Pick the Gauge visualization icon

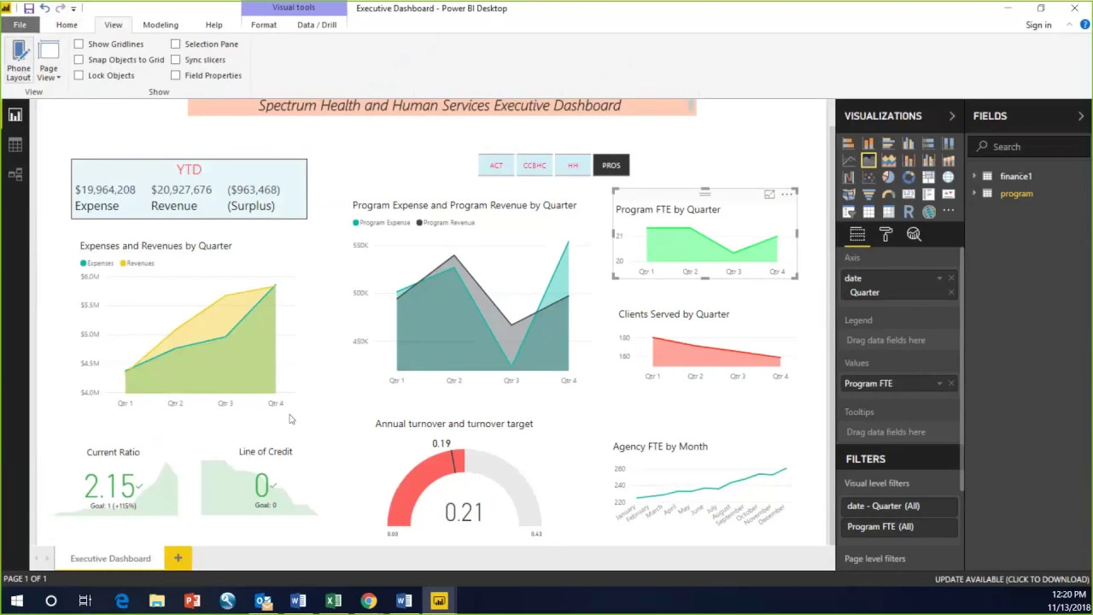tap(888, 194)
